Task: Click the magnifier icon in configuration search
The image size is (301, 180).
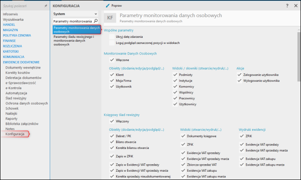Action: click(95, 21)
